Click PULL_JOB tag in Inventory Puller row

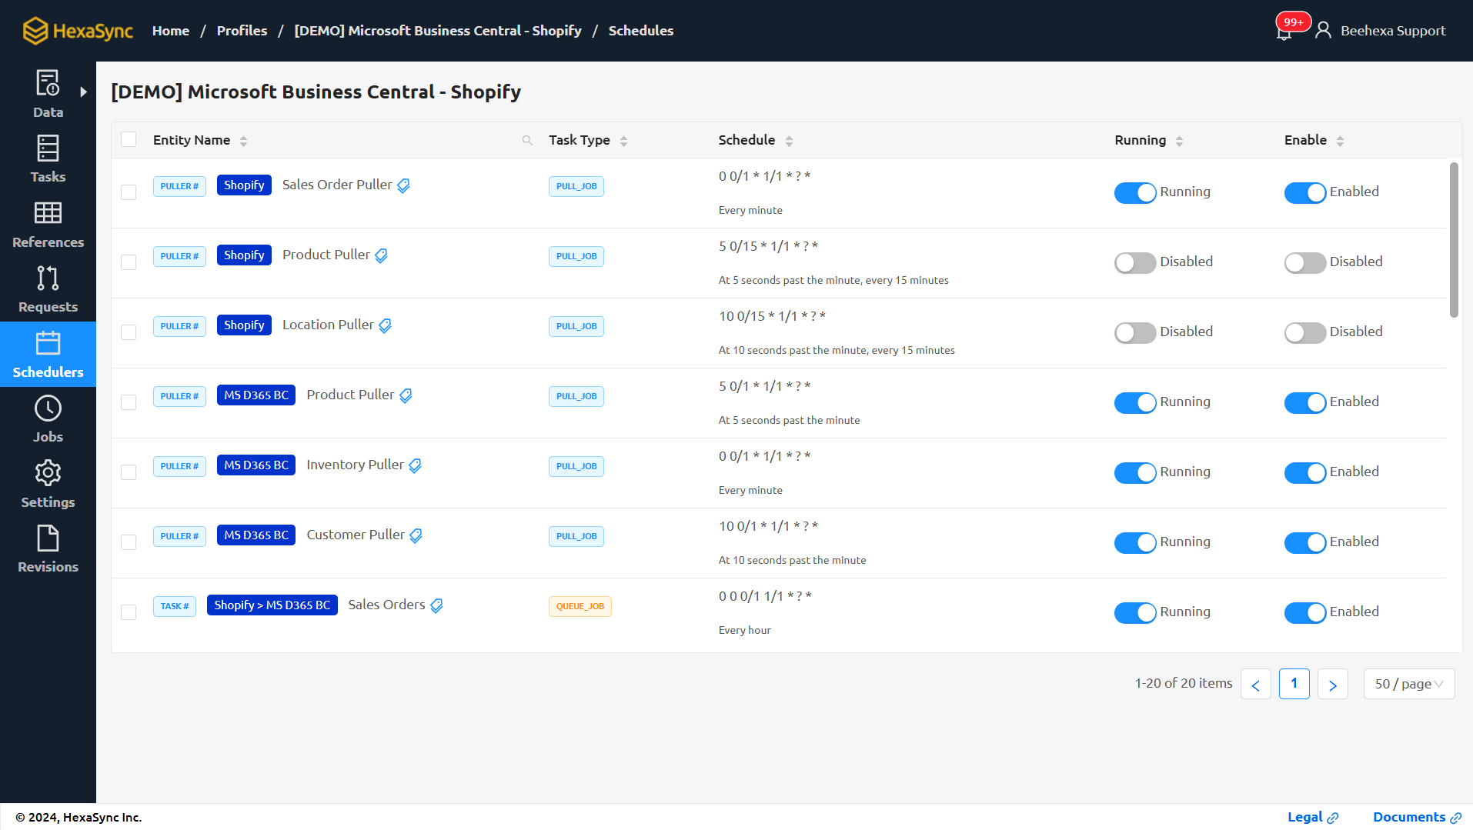coord(576,466)
